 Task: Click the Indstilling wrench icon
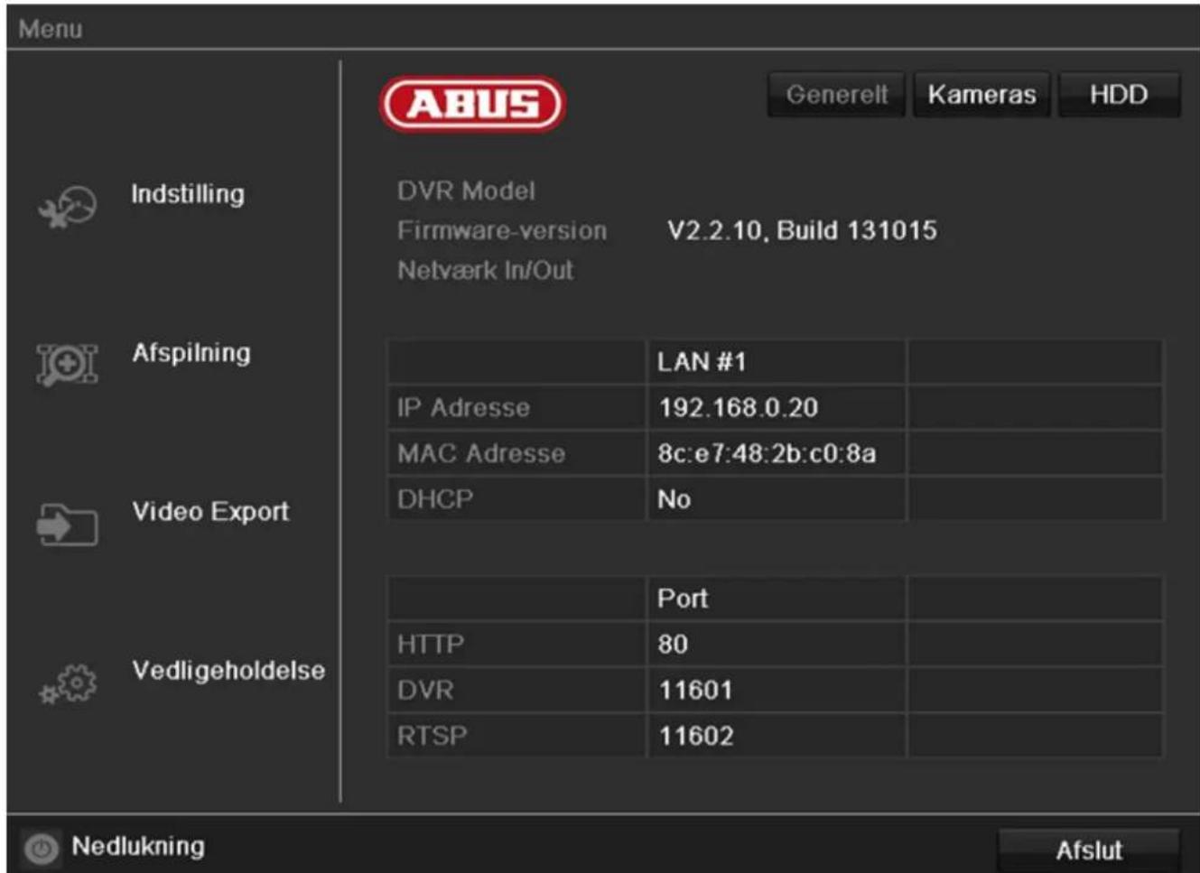pyautogui.click(x=68, y=207)
